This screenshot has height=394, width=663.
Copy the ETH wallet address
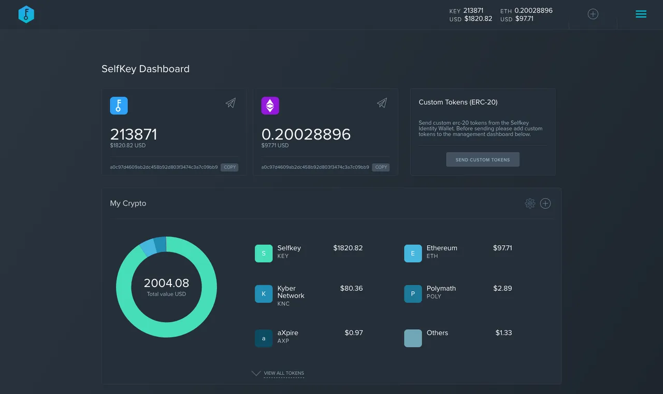(x=381, y=167)
